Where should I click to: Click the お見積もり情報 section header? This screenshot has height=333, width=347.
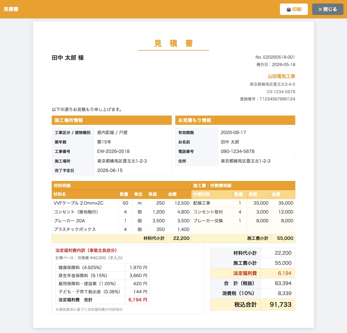(x=235, y=120)
